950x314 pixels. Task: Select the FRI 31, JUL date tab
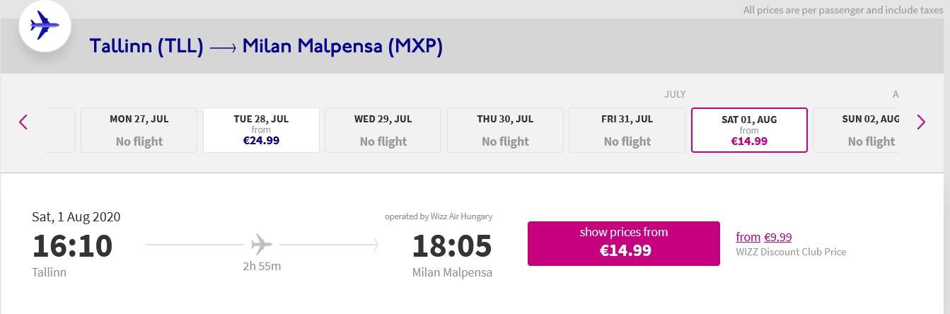coord(627,130)
